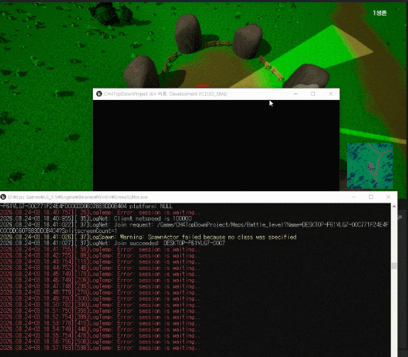Click the Unreal logo in UnrealEditor.exe console title
408x357 pixels.
point(3,197)
